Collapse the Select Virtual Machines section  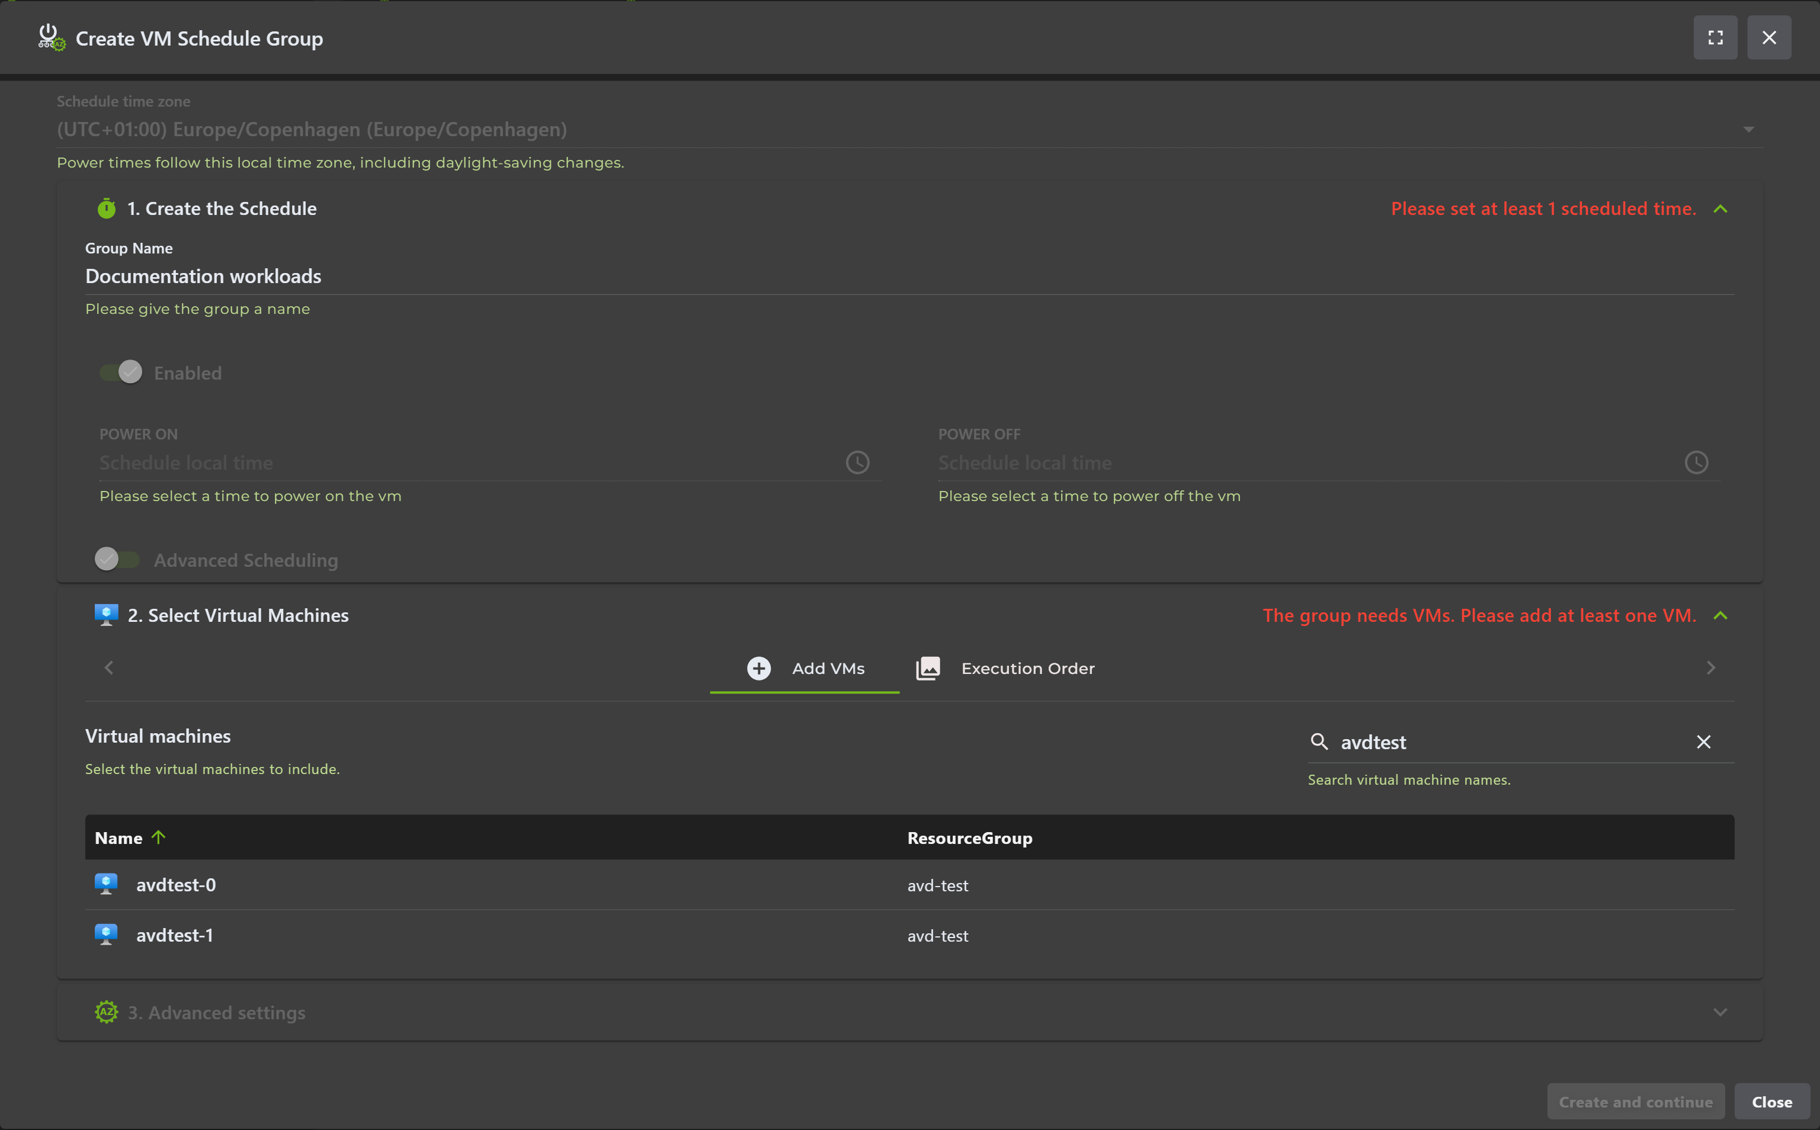click(1720, 615)
